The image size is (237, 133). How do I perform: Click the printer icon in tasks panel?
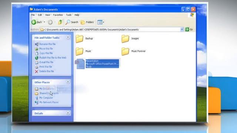point(36,67)
